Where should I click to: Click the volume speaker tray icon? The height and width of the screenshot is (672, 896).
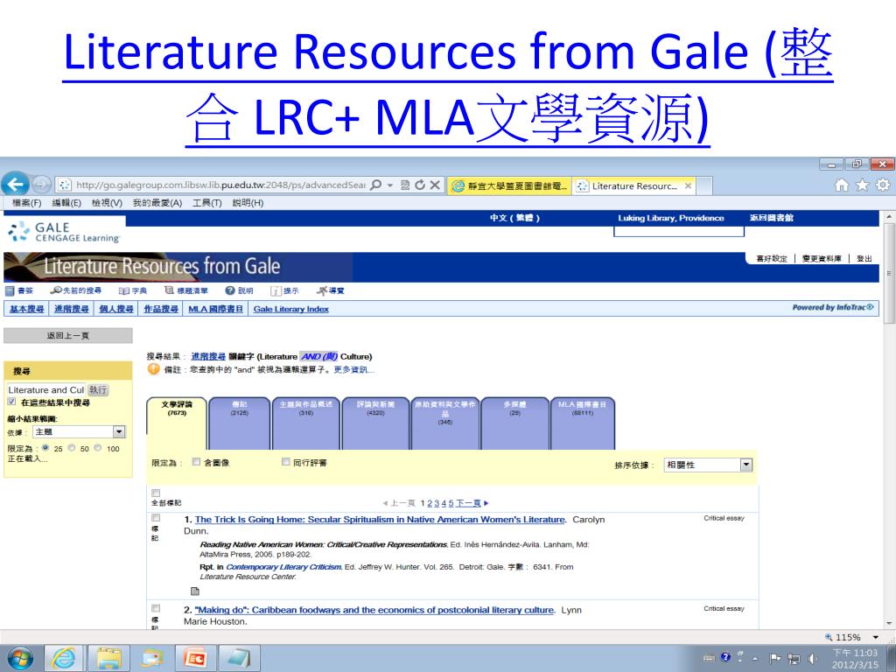click(x=812, y=659)
